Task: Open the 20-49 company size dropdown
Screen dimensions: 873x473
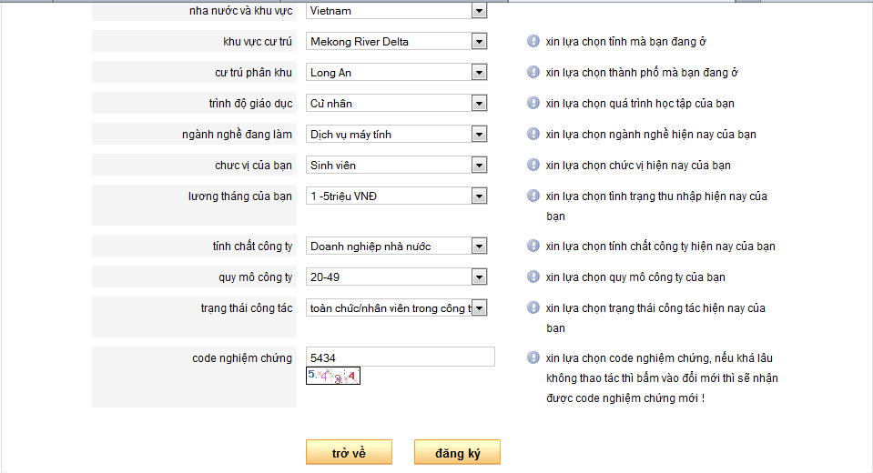Action: click(x=396, y=277)
